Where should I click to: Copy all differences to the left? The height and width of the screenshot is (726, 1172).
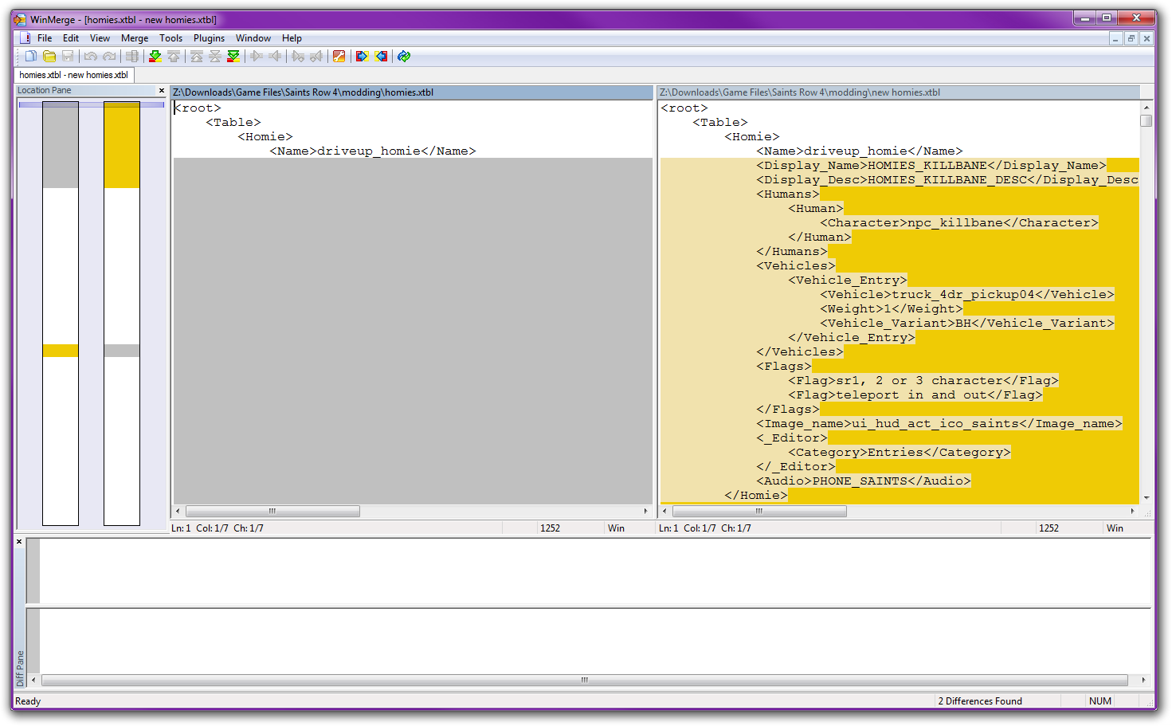(x=381, y=56)
